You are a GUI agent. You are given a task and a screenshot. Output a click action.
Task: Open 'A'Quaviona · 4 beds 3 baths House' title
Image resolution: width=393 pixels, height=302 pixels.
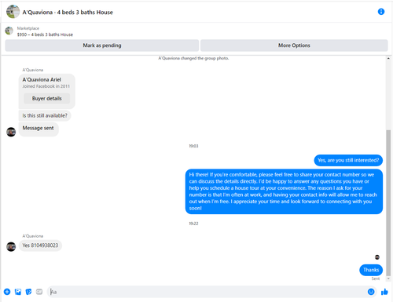(68, 13)
